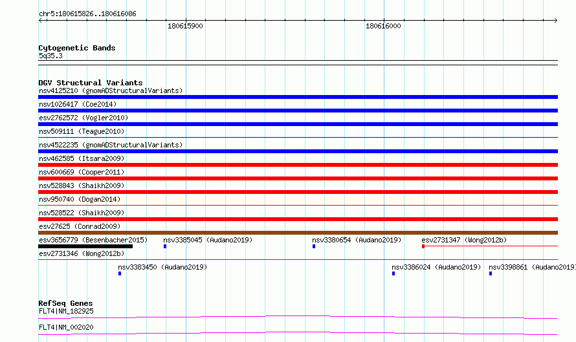Click the blue bar under nsv4125210
Screen dimensions: 576x342
pyautogui.click(x=298, y=97)
